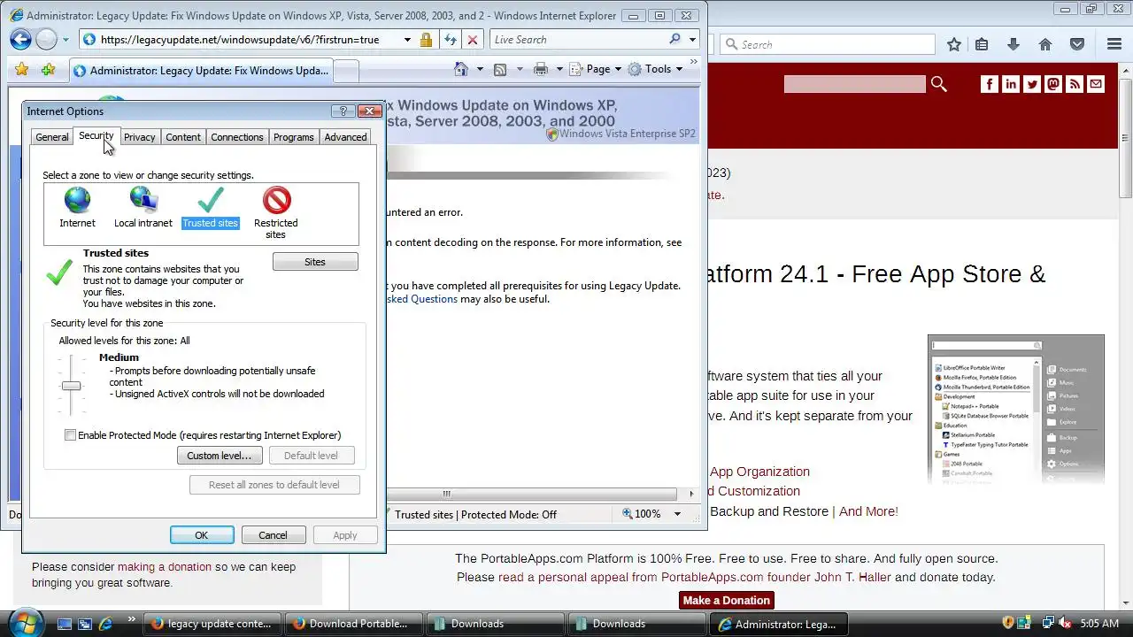Switch to the Connections tab
1133x637 pixels.
click(x=237, y=137)
